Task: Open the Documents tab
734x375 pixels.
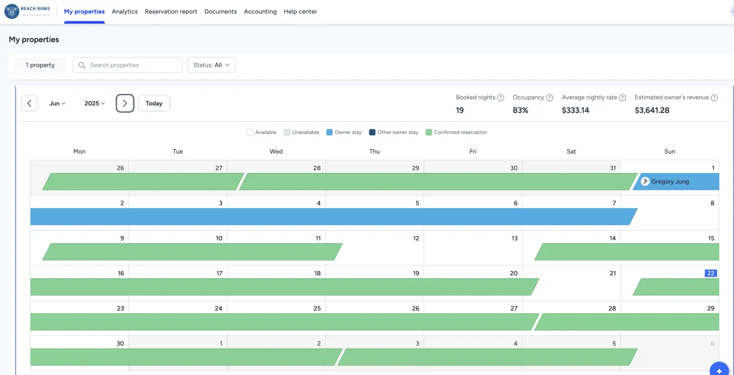Action: click(220, 12)
